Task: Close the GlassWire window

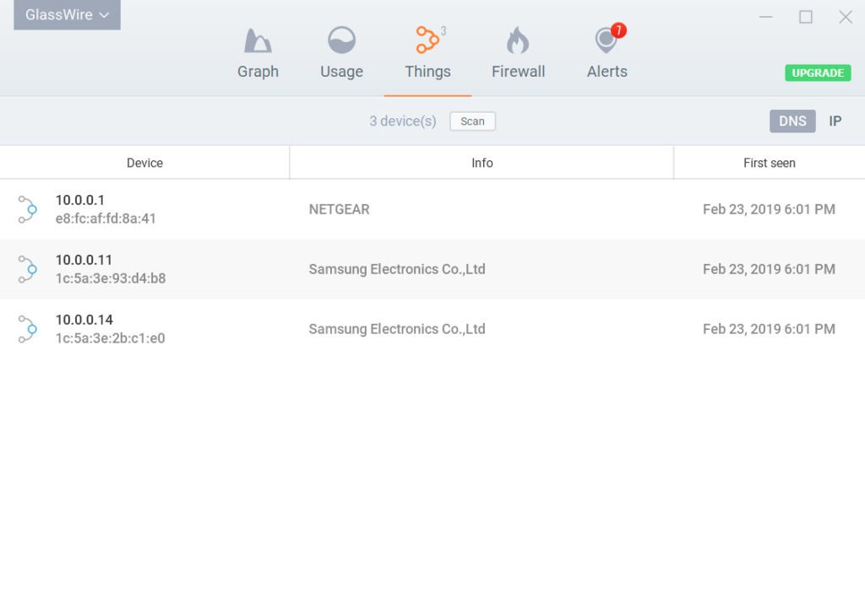Action: click(846, 17)
